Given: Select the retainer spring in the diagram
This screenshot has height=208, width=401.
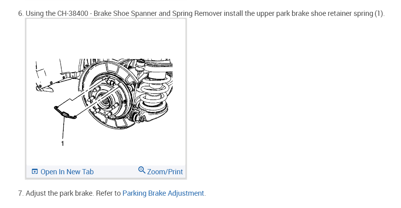Looking at the screenshot, I should click(67, 114).
